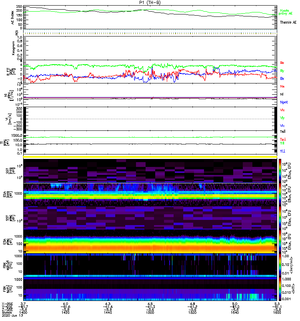The height and width of the screenshot is (321, 300).
Task: Click the yellow bar above SST ions panel
Action: [150, 157]
